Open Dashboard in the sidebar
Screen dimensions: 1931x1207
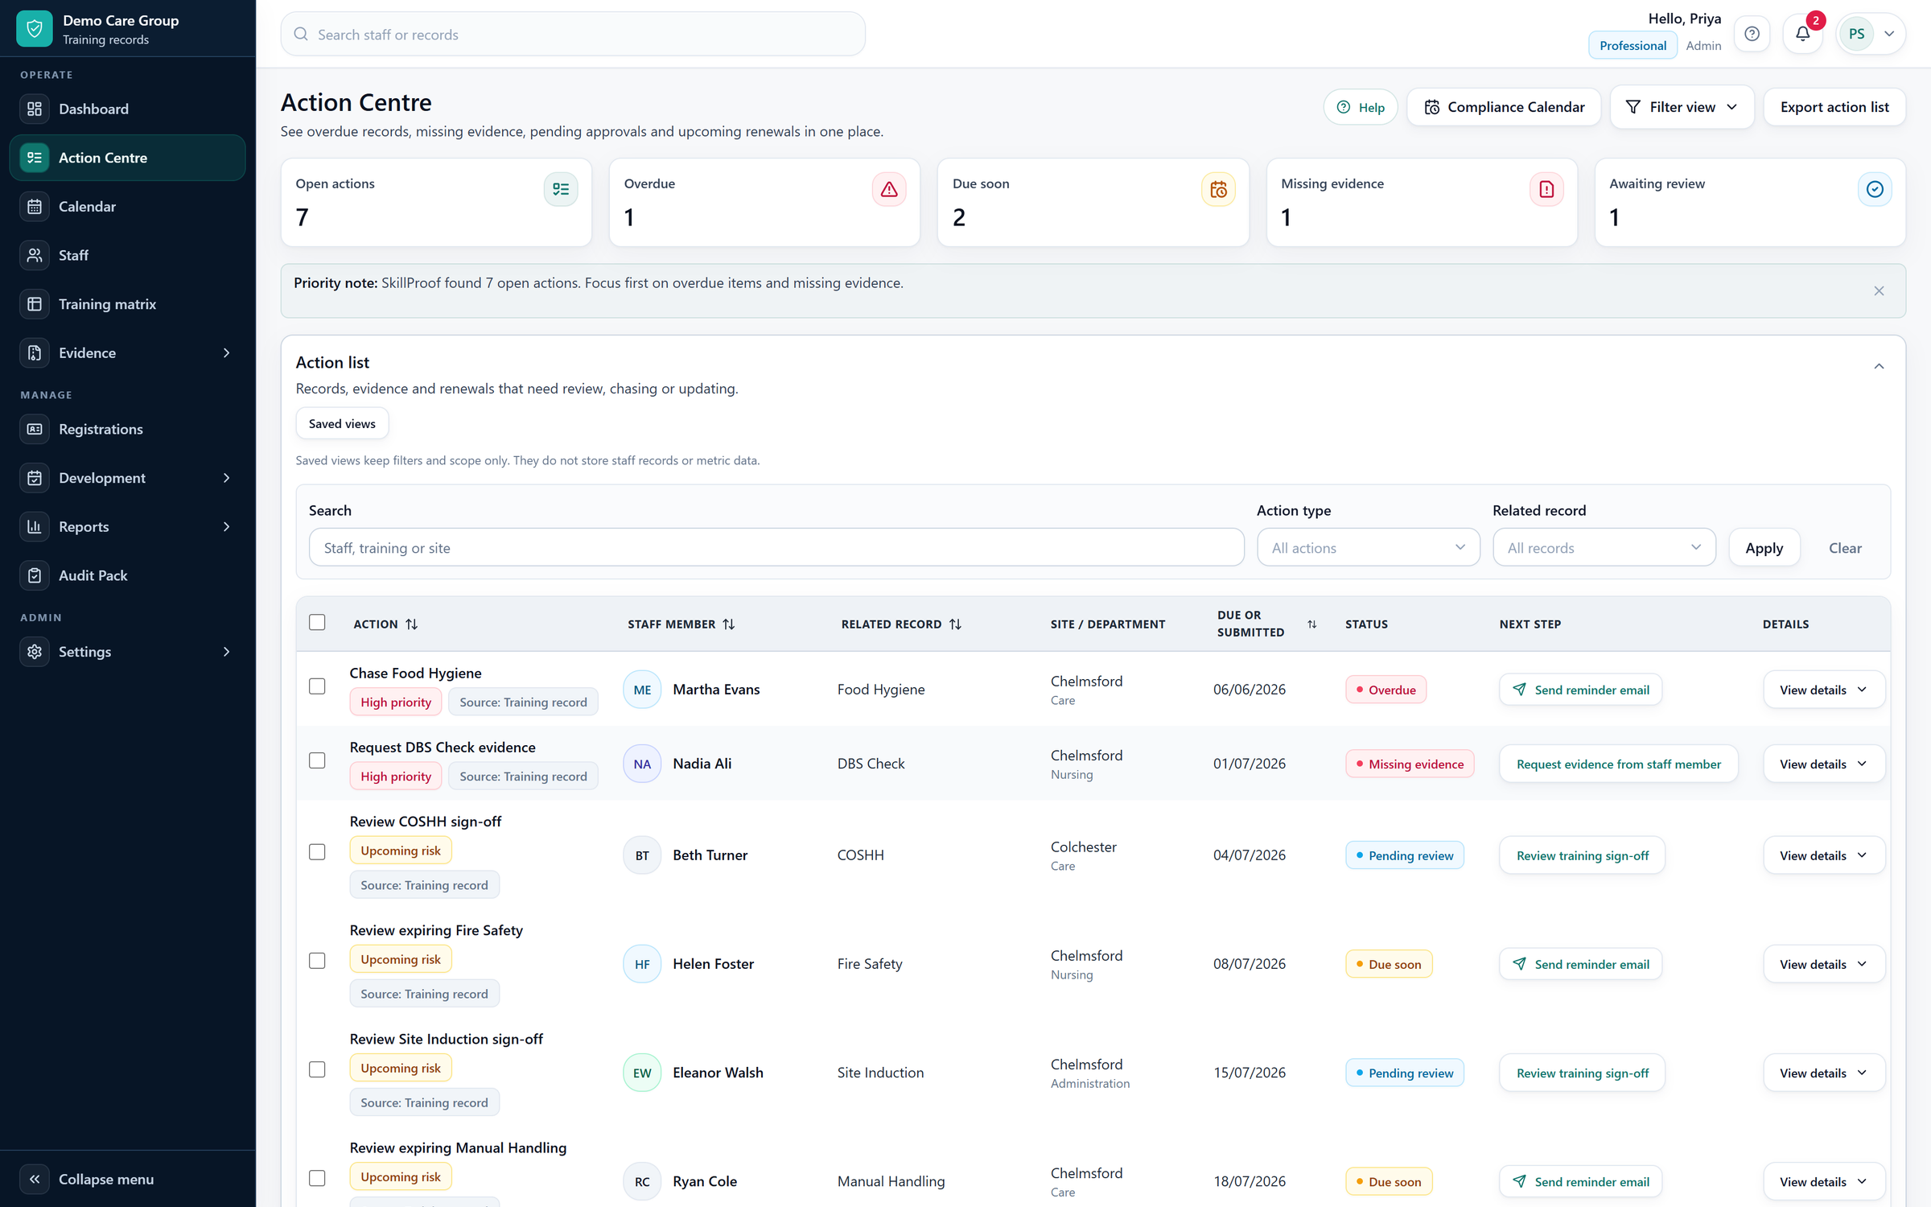coord(127,109)
